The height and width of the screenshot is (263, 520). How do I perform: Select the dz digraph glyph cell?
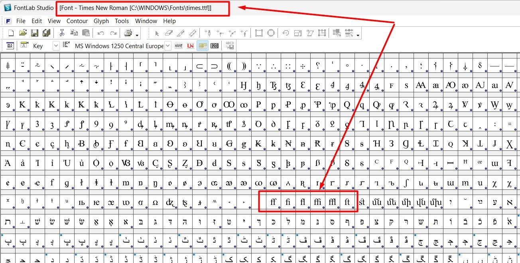(x=170, y=202)
